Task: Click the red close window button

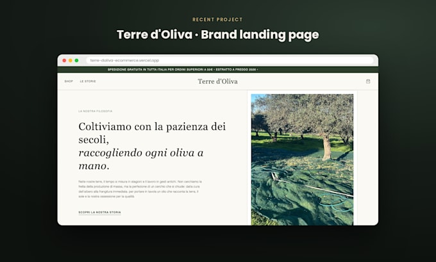Action: (64, 60)
